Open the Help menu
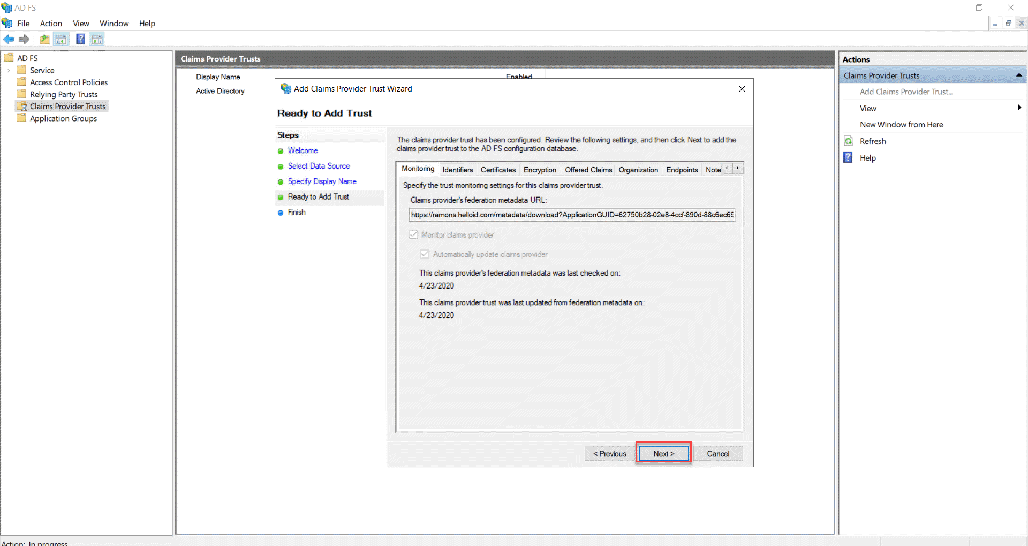The height and width of the screenshot is (546, 1028). coord(147,23)
